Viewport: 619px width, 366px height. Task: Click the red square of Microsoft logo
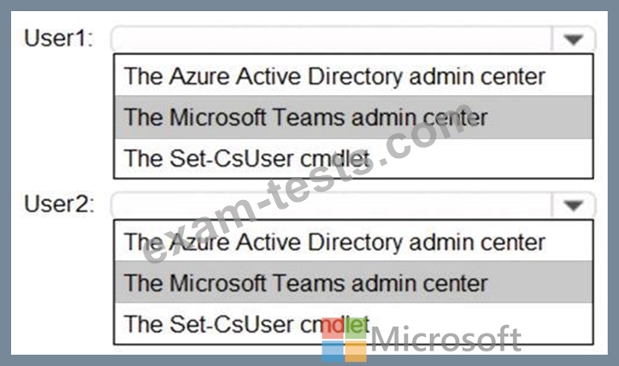point(333,328)
